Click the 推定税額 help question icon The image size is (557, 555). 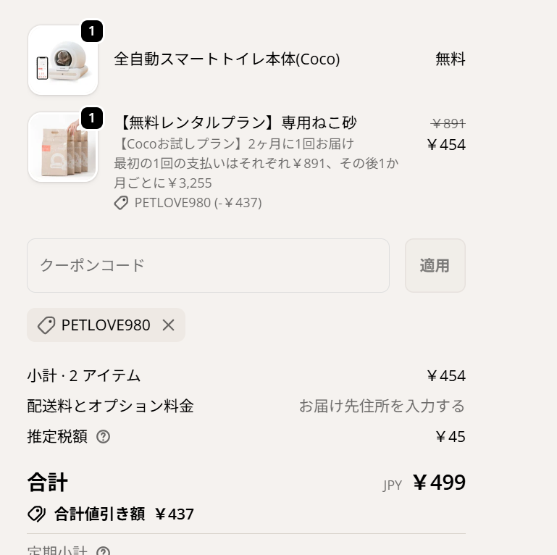[x=104, y=436]
